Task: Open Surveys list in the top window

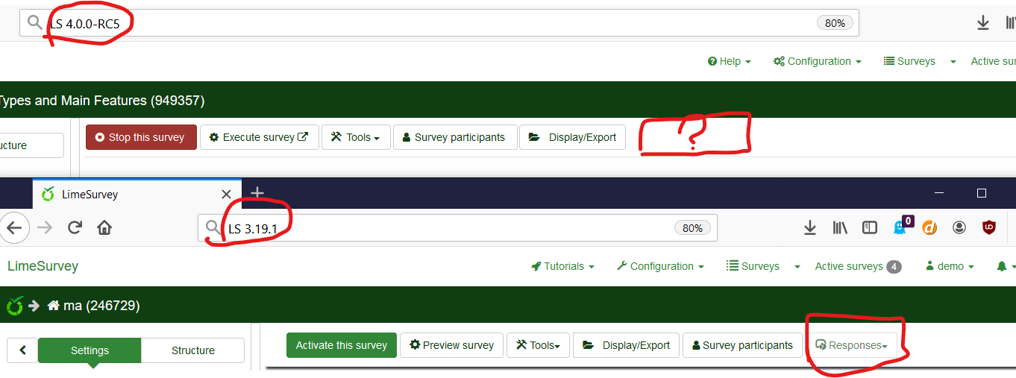Action: (909, 61)
